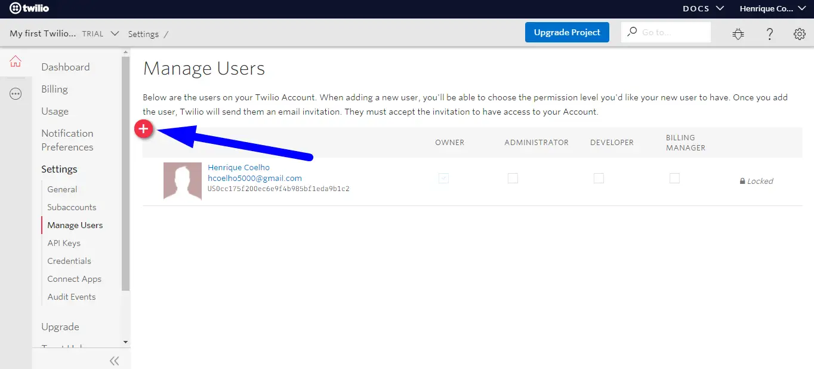The width and height of the screenshot is (814, 369).
Task: Collapse sidebar with double chevron icon
Action: click(114, 361)
